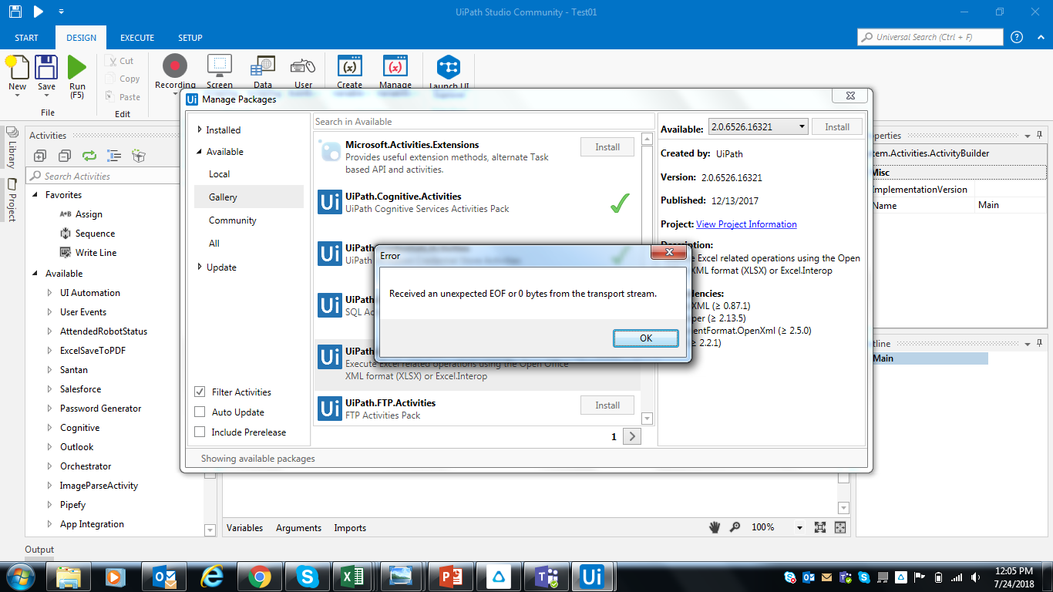Select the Write Line activity in Favorites

pos(96,253)
